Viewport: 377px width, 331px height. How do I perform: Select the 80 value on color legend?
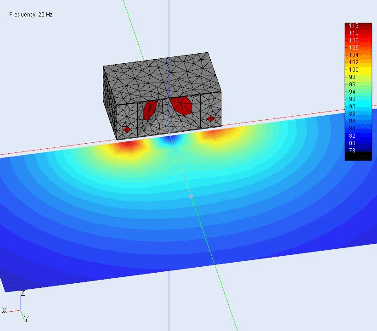tap(352, 143)
